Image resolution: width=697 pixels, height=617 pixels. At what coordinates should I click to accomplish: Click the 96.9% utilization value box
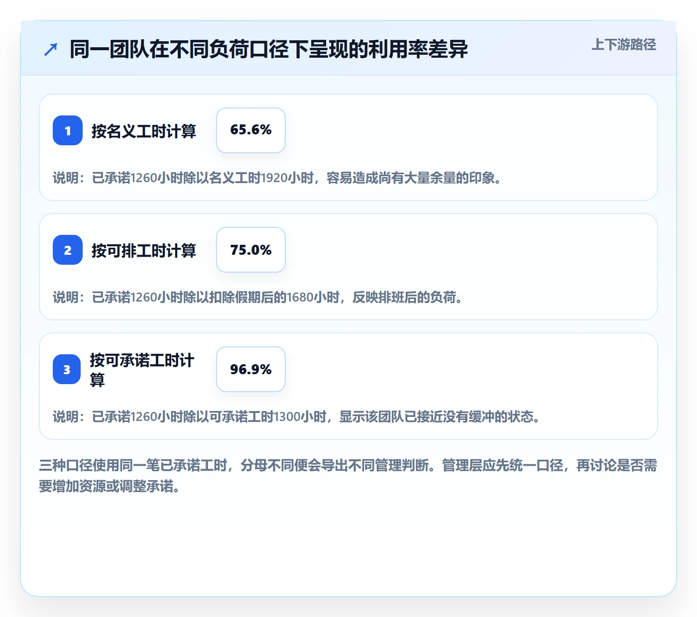[x=251, y=369]
